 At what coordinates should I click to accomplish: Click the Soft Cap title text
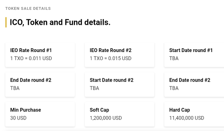coord(99,110)
